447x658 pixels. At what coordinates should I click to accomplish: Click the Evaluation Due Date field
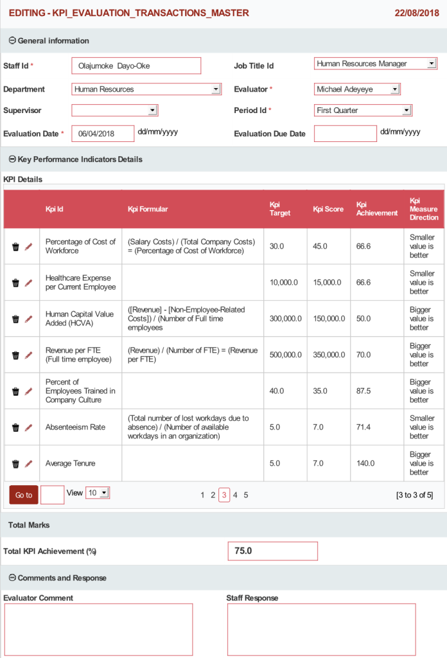pyautogui.click(x=345, y=134)
